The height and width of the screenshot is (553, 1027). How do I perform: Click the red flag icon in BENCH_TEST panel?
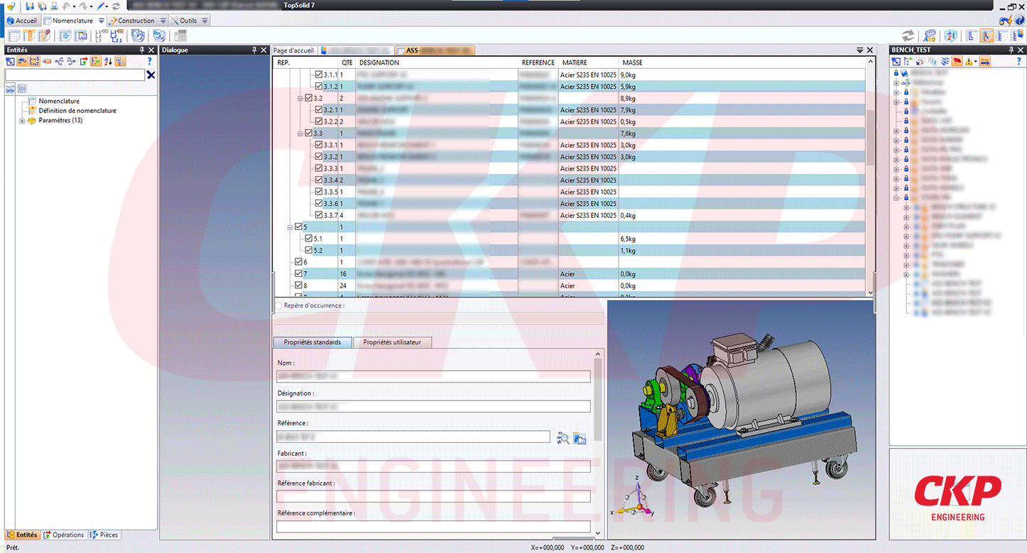[x=957, y=62]
